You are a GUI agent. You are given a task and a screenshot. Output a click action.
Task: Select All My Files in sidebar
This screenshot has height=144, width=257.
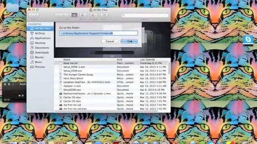click(40, 28)
